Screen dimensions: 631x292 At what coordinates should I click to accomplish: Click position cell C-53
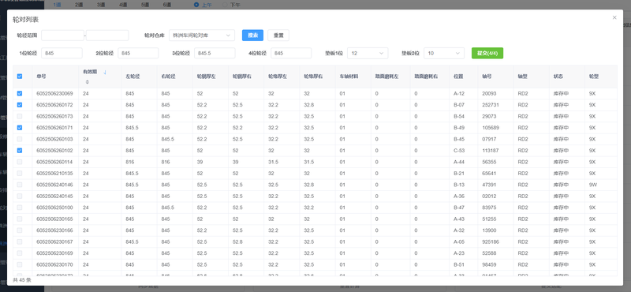coord(459,150)
